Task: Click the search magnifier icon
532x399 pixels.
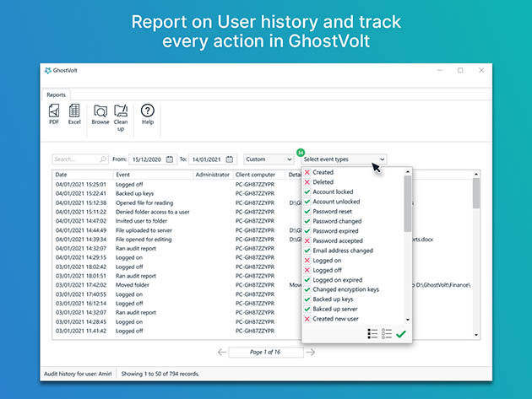Action: click(x=103, y=159)
